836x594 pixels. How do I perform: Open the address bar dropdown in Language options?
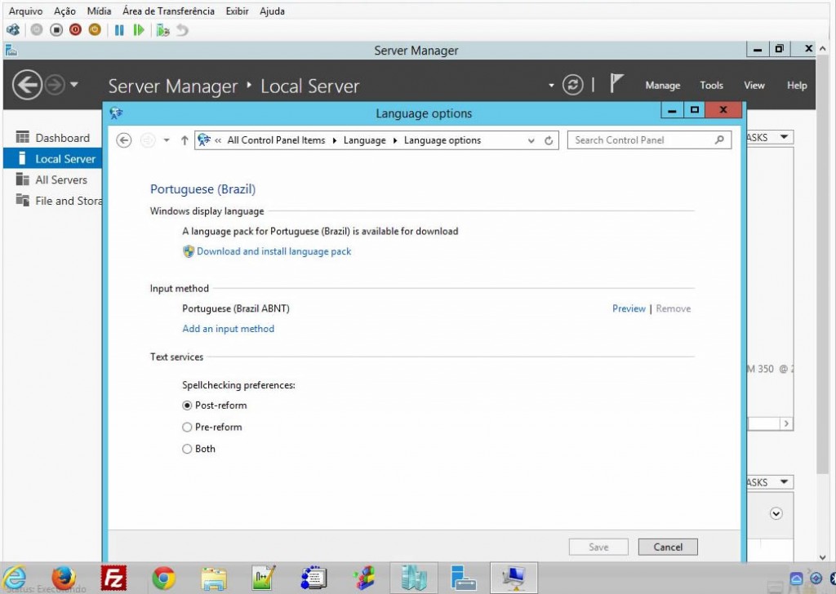[531, 140]
